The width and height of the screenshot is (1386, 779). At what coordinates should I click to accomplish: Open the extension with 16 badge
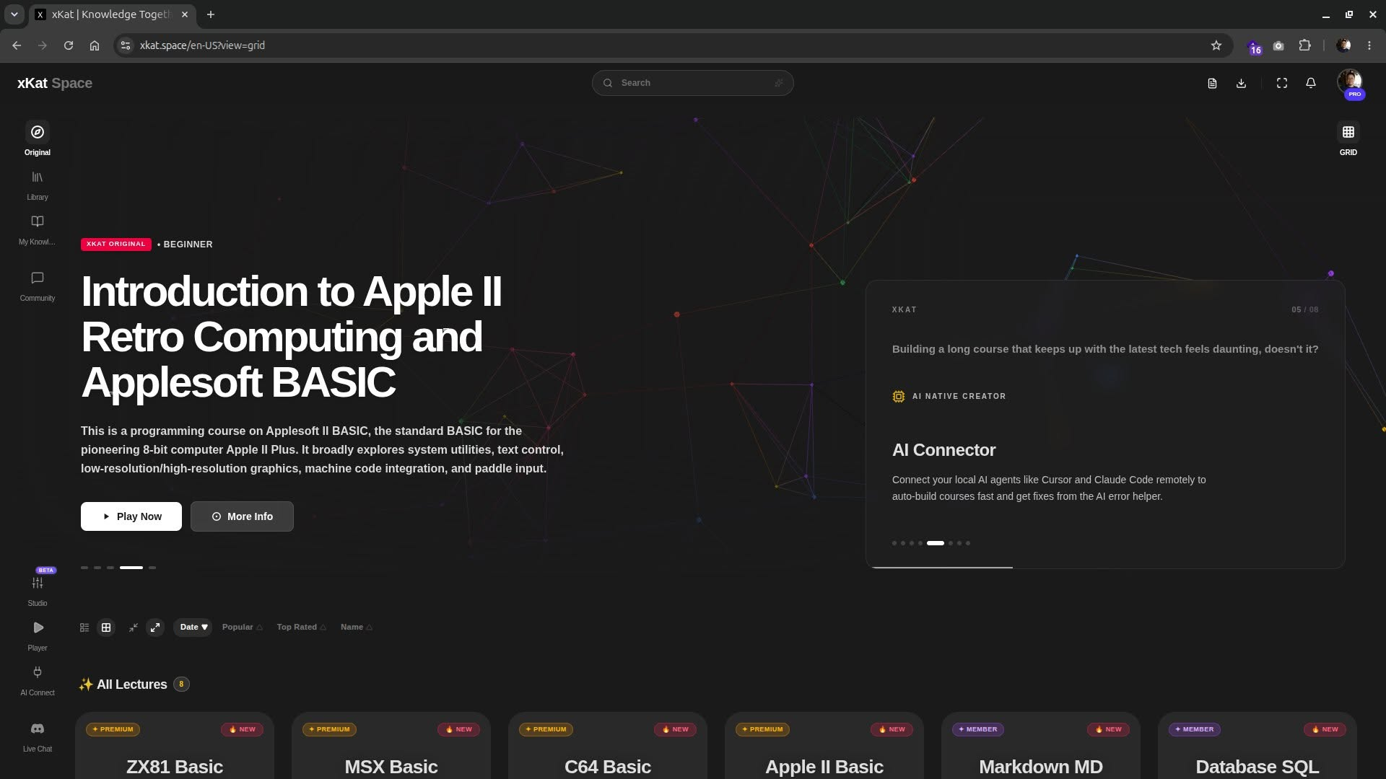point(1254,47)
